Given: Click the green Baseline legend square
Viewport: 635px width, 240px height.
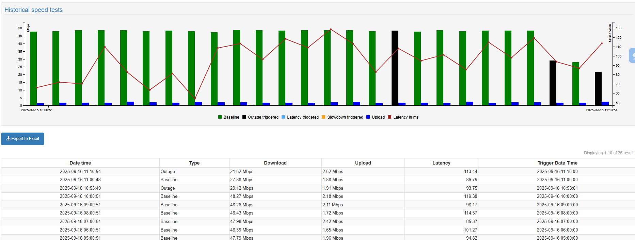Looking at the screenshot, I should coord(220,117).
